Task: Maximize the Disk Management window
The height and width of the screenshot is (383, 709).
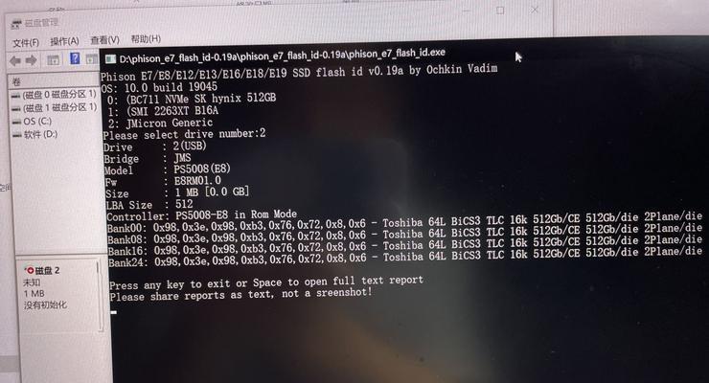Action: 500,11
